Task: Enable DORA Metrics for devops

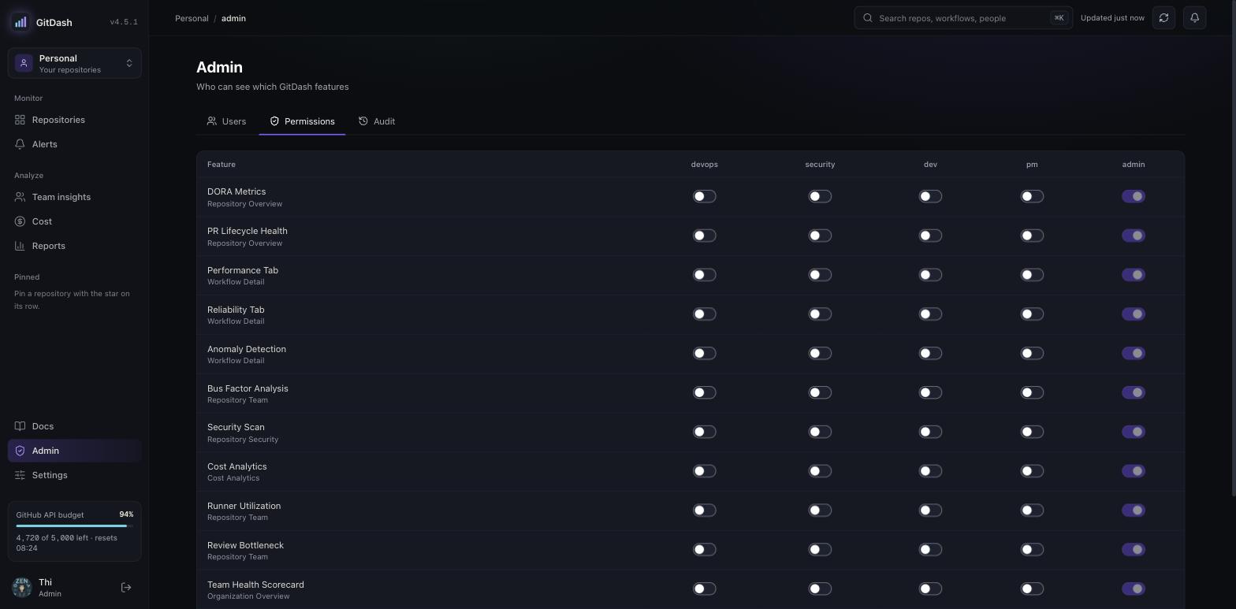Action: click(704, 196)
